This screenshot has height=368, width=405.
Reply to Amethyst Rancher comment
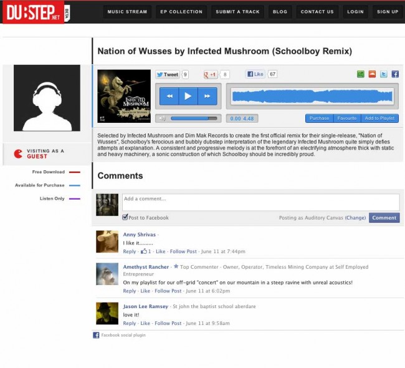(x=130, y=291)
